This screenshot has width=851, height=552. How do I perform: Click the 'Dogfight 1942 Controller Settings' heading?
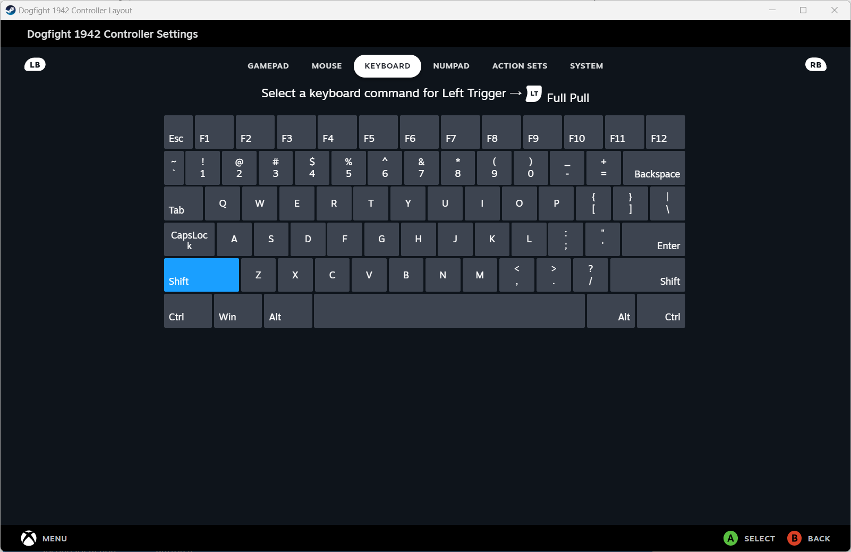(113, 34)
